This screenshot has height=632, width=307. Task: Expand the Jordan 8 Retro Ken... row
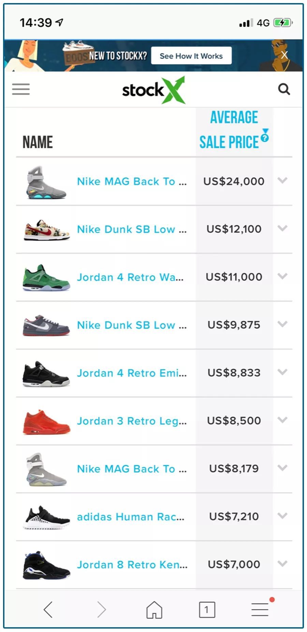coord(282,563)
